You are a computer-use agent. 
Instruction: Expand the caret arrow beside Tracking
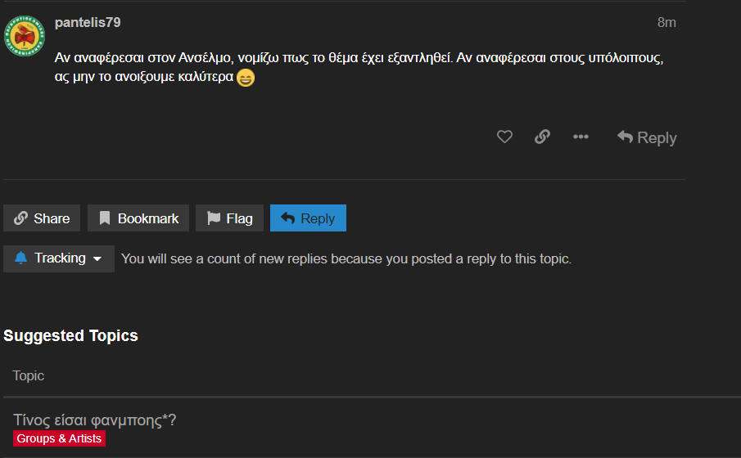97,259
